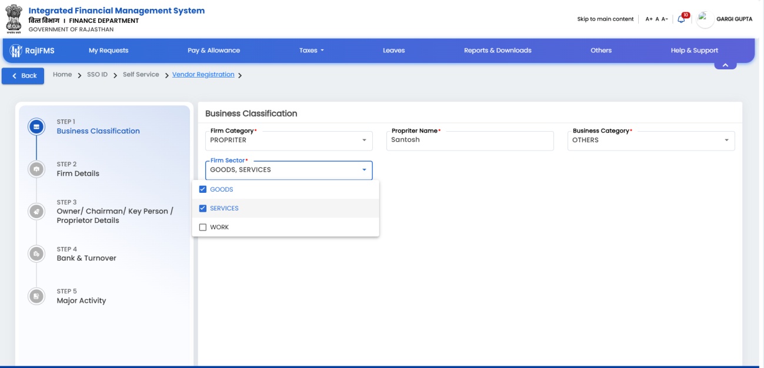Screen dimensions: 764x368
Task: Open the My Requests menu
Action: point(109,51)
